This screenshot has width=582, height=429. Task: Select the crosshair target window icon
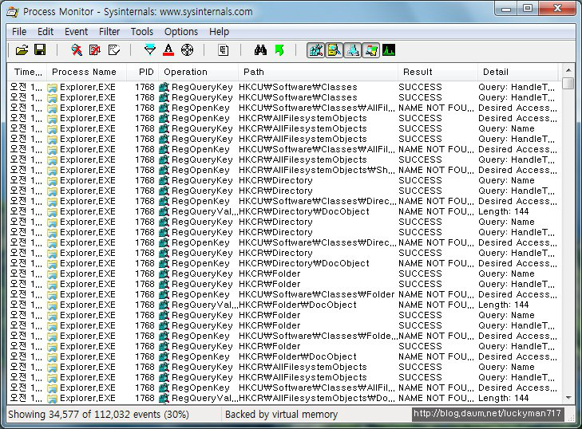[187, 50]
